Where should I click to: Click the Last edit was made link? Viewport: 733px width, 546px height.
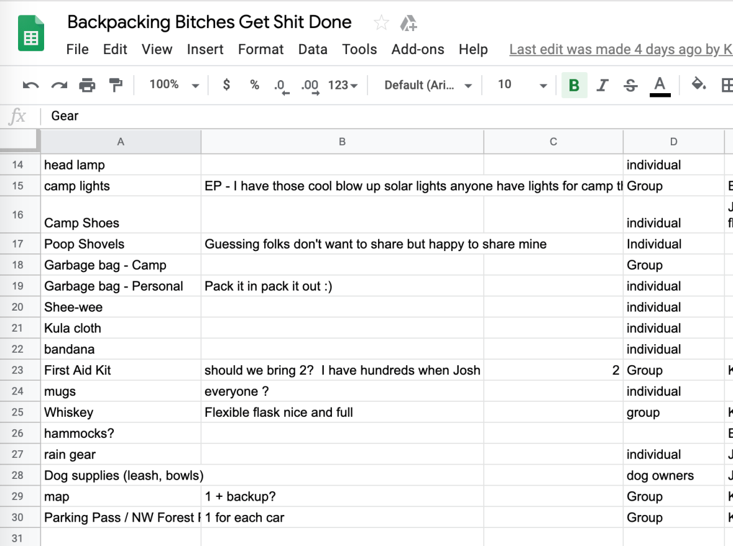click(x=620, y=49)
